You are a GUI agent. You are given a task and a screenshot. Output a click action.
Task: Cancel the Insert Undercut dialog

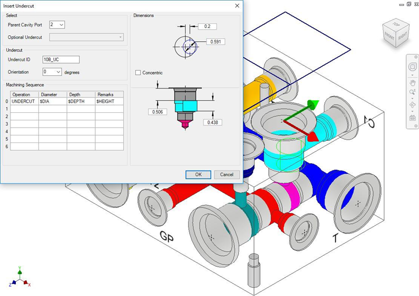227,174
